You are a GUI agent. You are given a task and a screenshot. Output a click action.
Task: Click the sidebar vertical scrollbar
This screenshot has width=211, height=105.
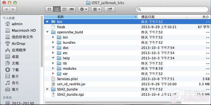click(x=42, y=41)
